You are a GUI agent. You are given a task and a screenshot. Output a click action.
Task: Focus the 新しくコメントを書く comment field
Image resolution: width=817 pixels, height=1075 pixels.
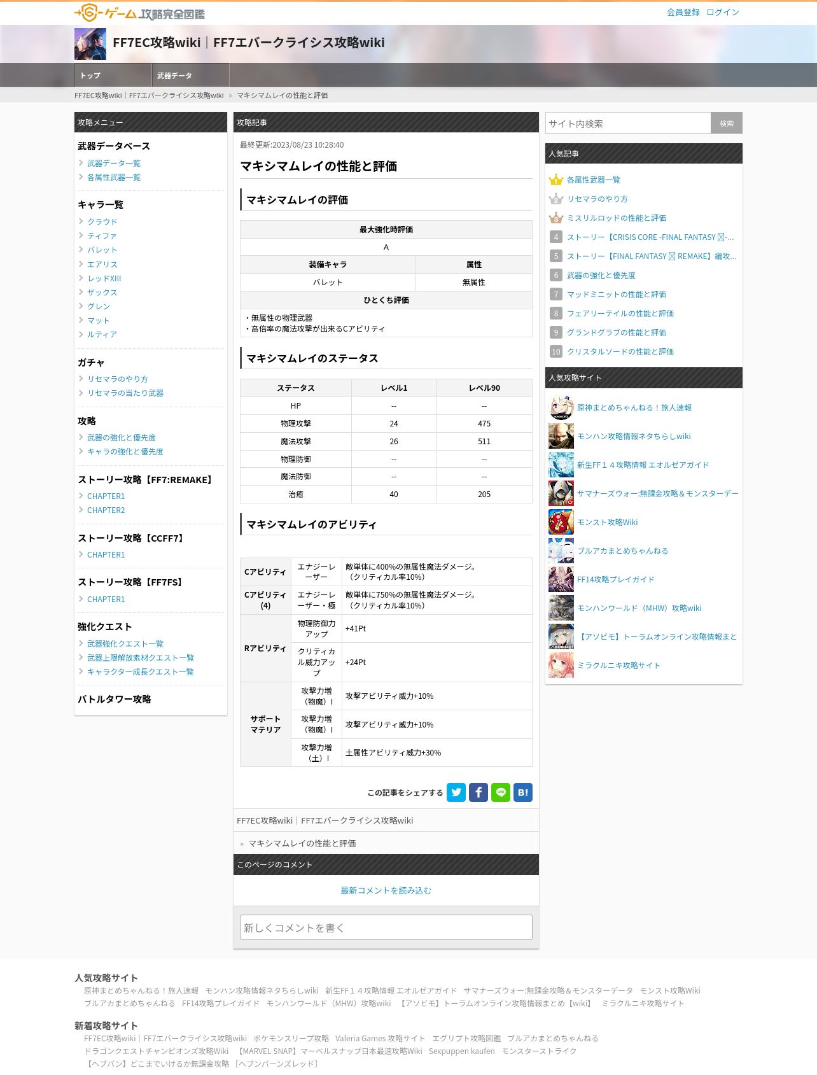tap(386, 927)
